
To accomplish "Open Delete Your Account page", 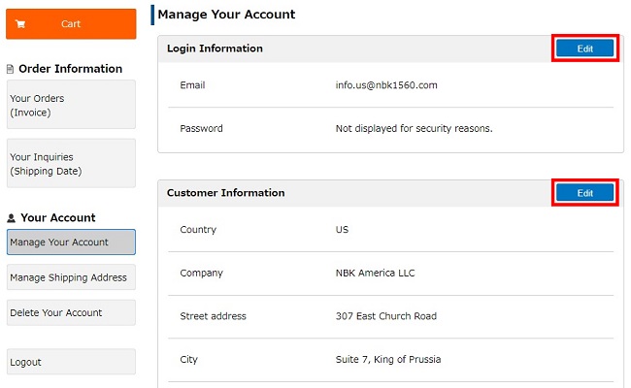I will click(x=71, y=312).
